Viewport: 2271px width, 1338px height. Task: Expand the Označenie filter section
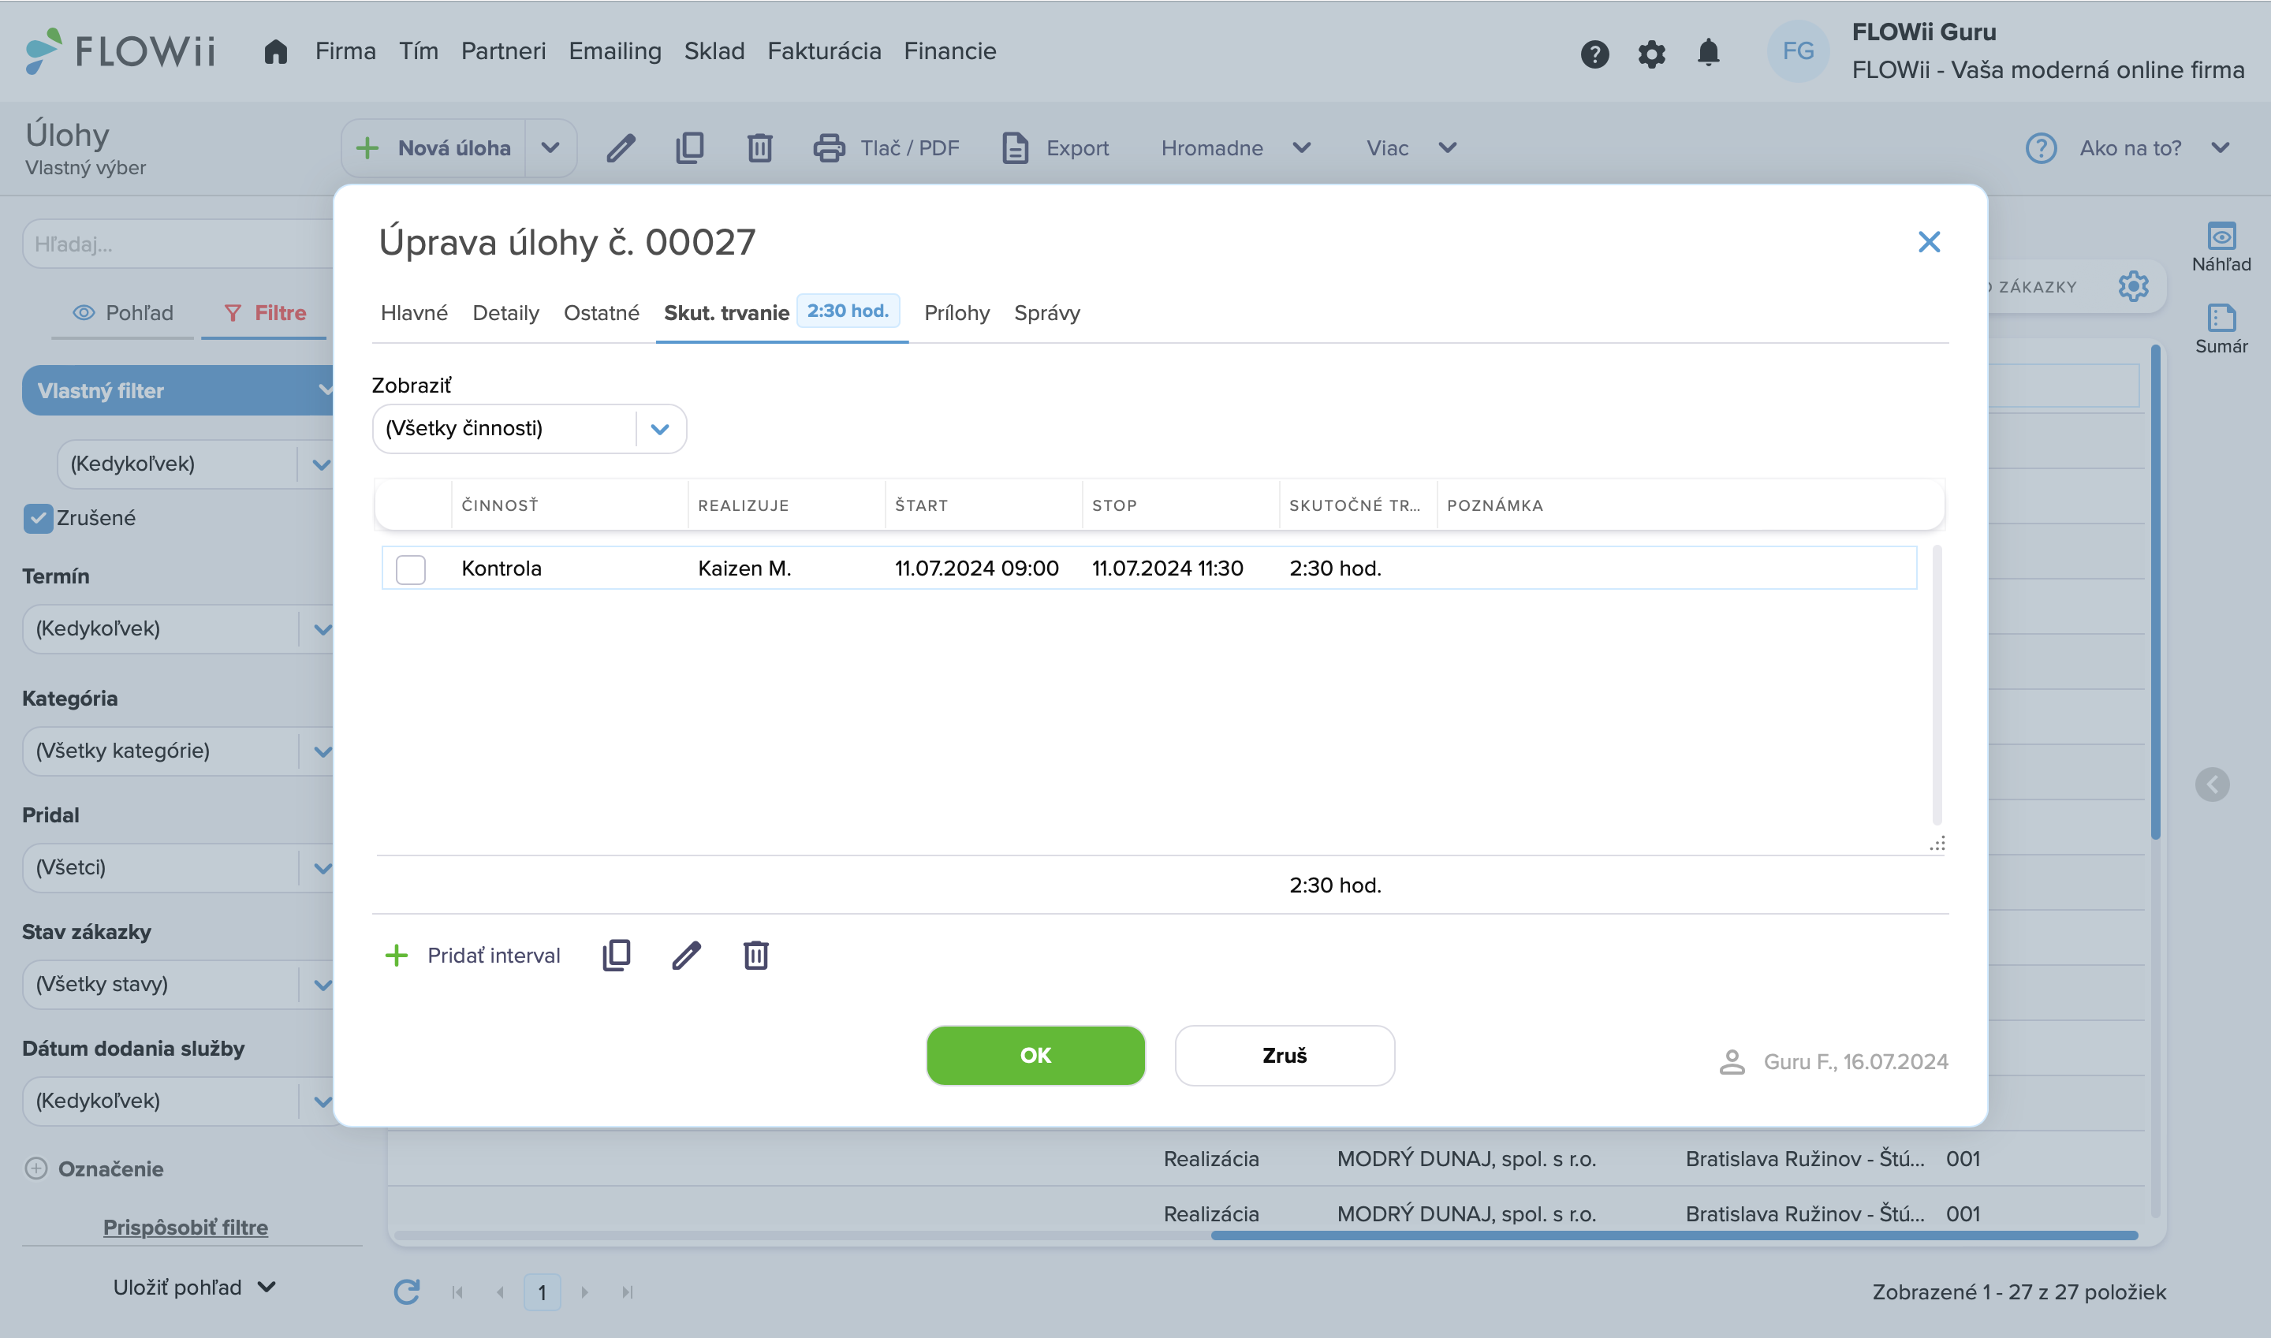coord(35,1168)
